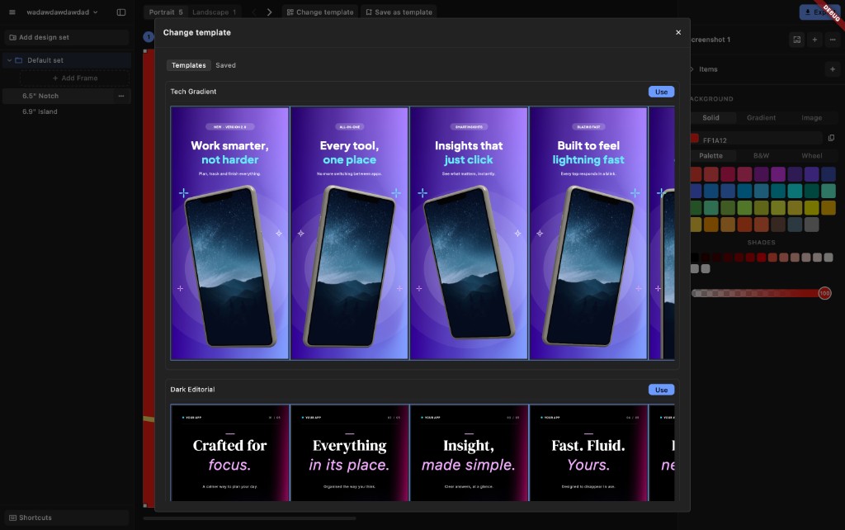Viewport: 845px width, 530px height.
Task: Click Save as template
Action: click(399, 12)
